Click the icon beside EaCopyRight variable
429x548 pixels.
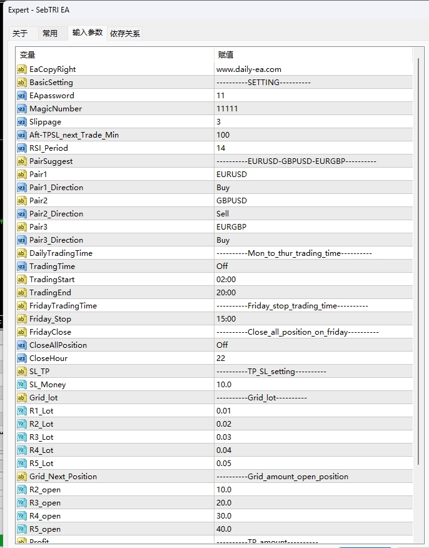point(22,69)
